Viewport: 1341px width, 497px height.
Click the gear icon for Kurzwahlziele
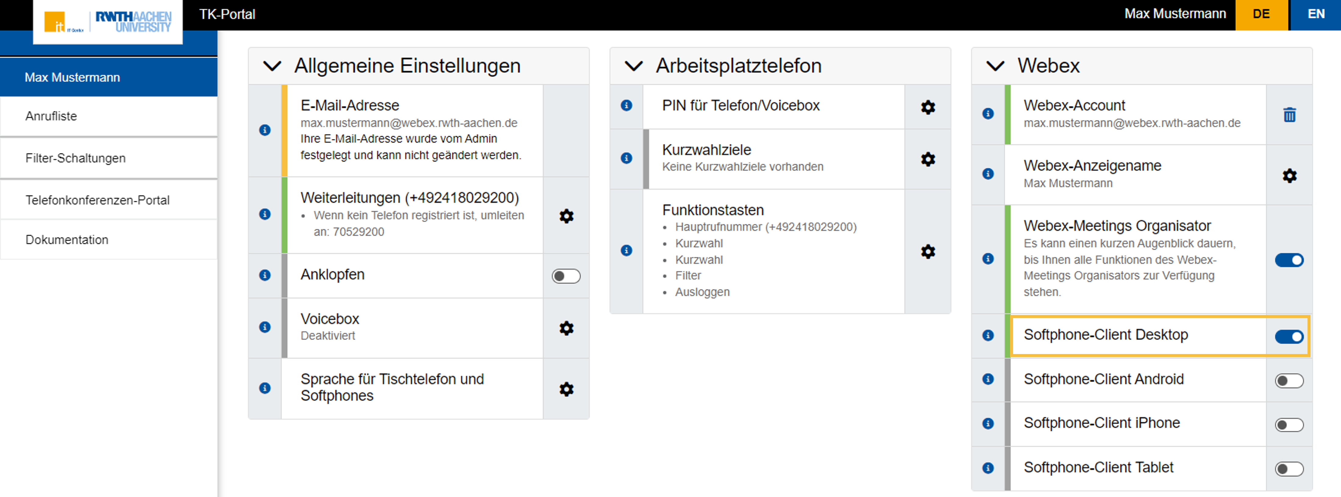[x=928, y=159]
